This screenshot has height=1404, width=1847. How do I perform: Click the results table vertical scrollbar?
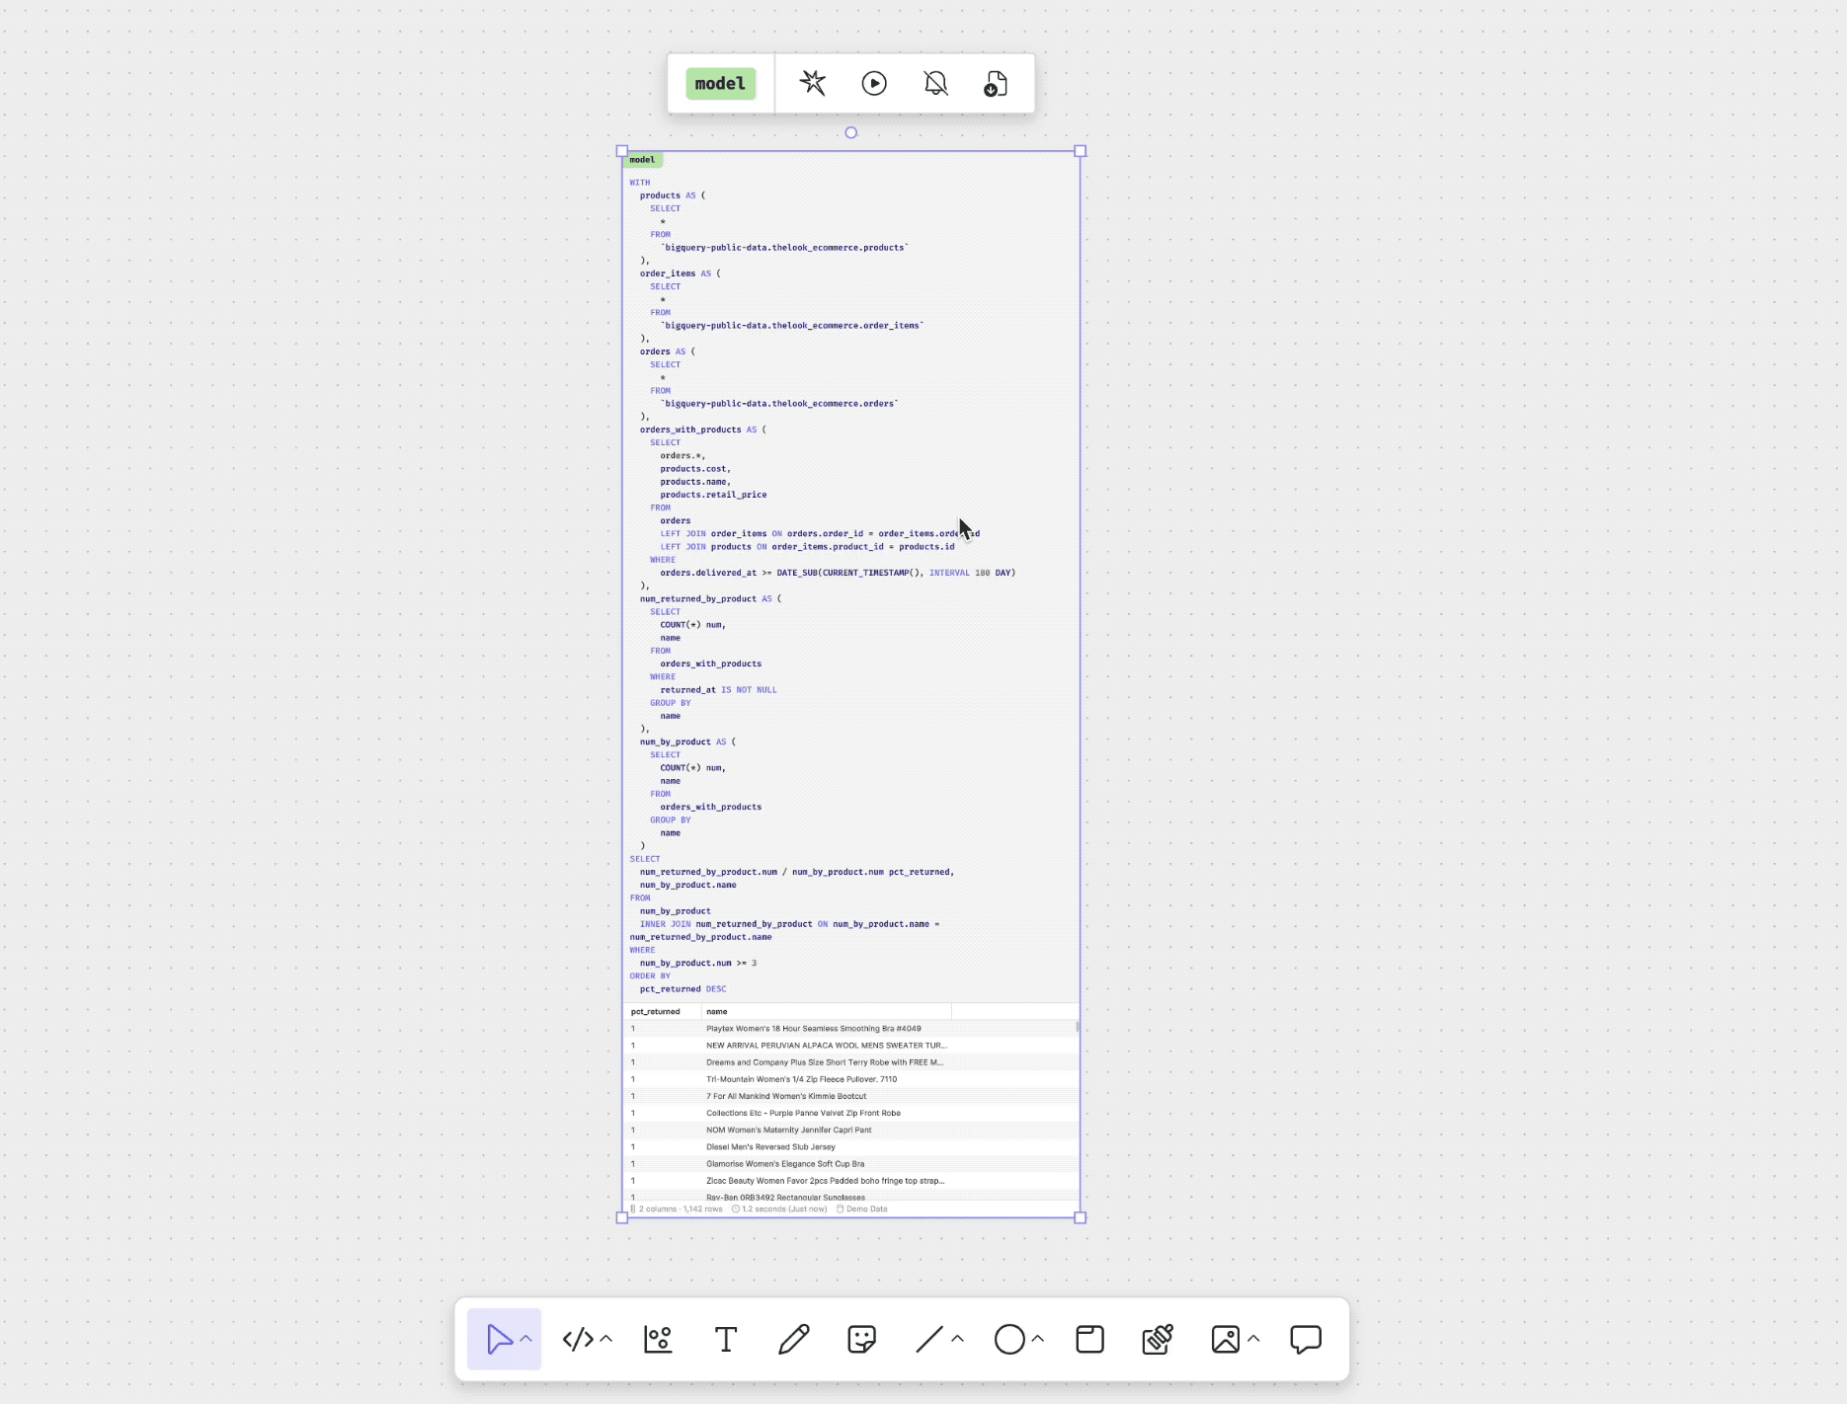[x=1077, y=1028]
